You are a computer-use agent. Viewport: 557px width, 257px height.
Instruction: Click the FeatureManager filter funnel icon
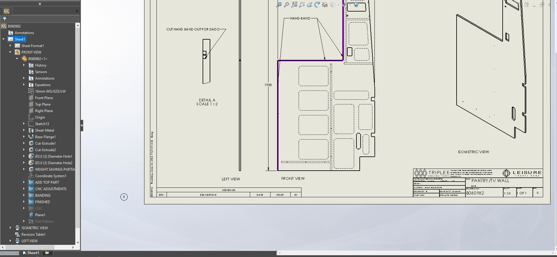(x=5, y=19)
